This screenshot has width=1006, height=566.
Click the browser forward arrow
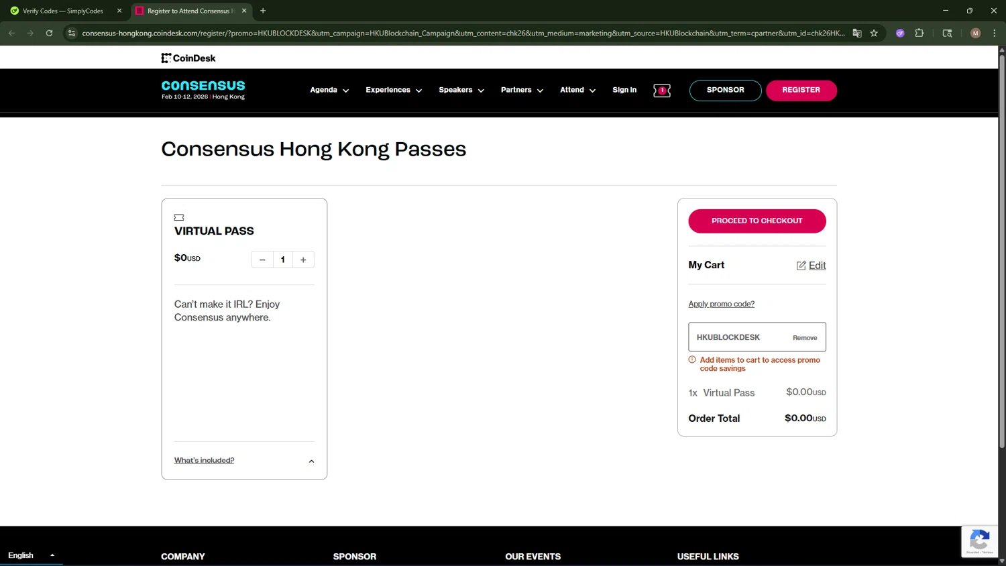(x=30, y=33)
